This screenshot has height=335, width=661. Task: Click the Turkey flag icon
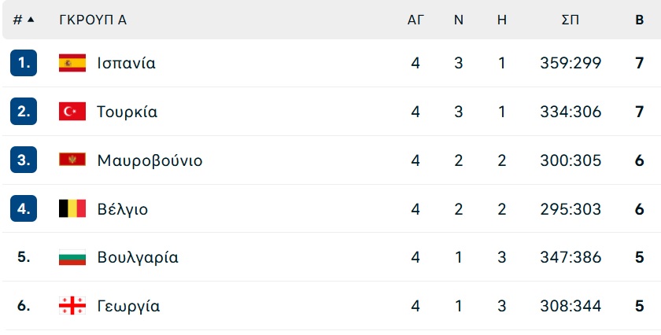72,112
